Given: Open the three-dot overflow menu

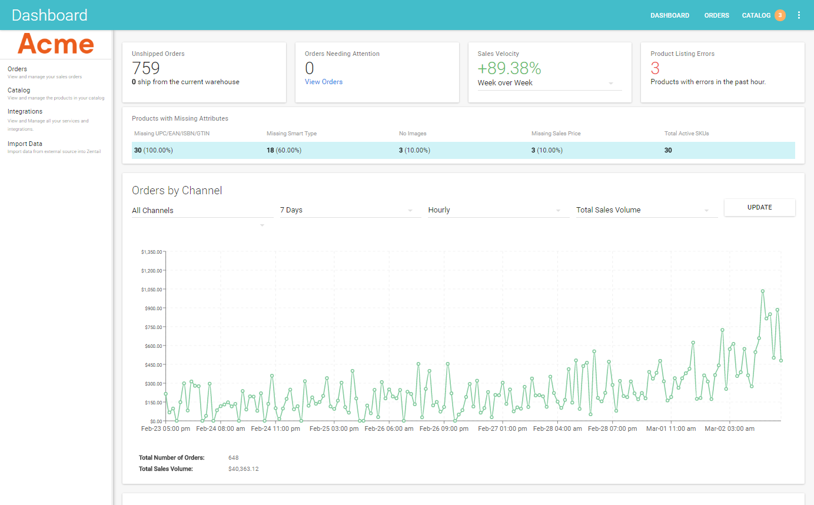Looking at the screenshot, I should point(799,15).
